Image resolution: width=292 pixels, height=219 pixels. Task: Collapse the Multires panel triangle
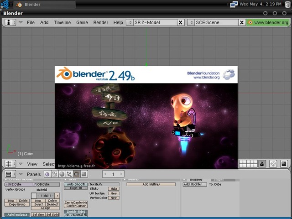[125, 179]
